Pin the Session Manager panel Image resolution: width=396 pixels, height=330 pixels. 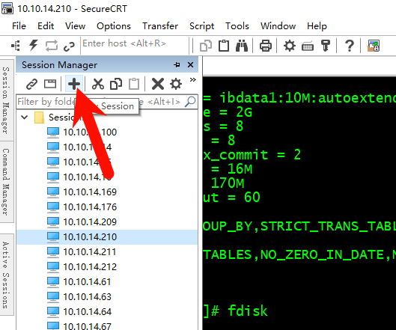(177, 65)
